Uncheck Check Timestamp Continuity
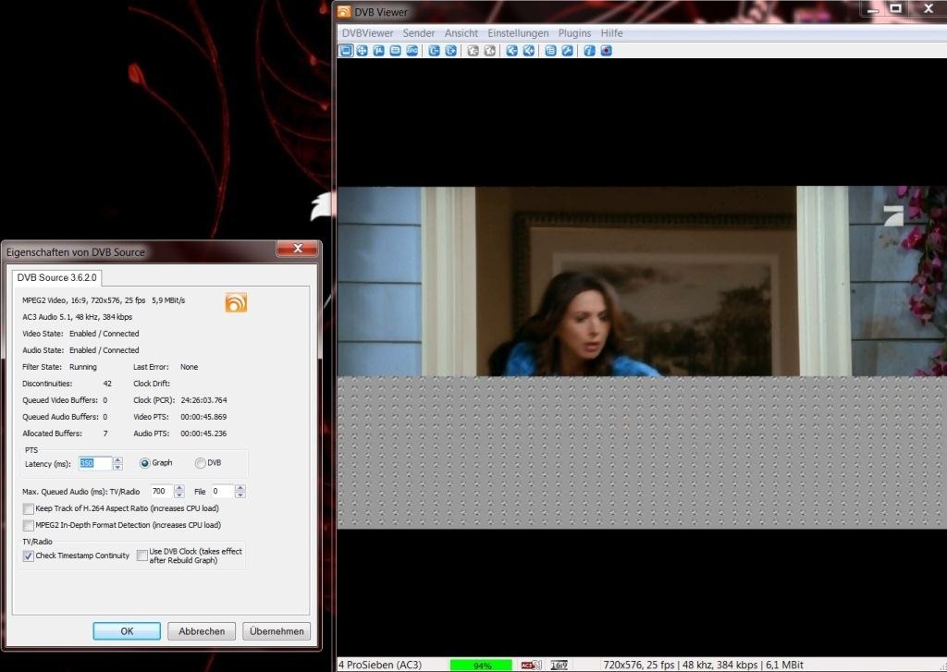Screen dimensions: 947x672 click(x=29, y=556)
